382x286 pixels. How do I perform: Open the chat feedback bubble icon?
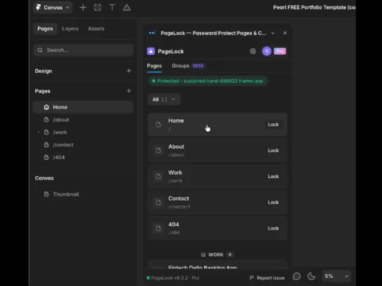click(297, 276)
